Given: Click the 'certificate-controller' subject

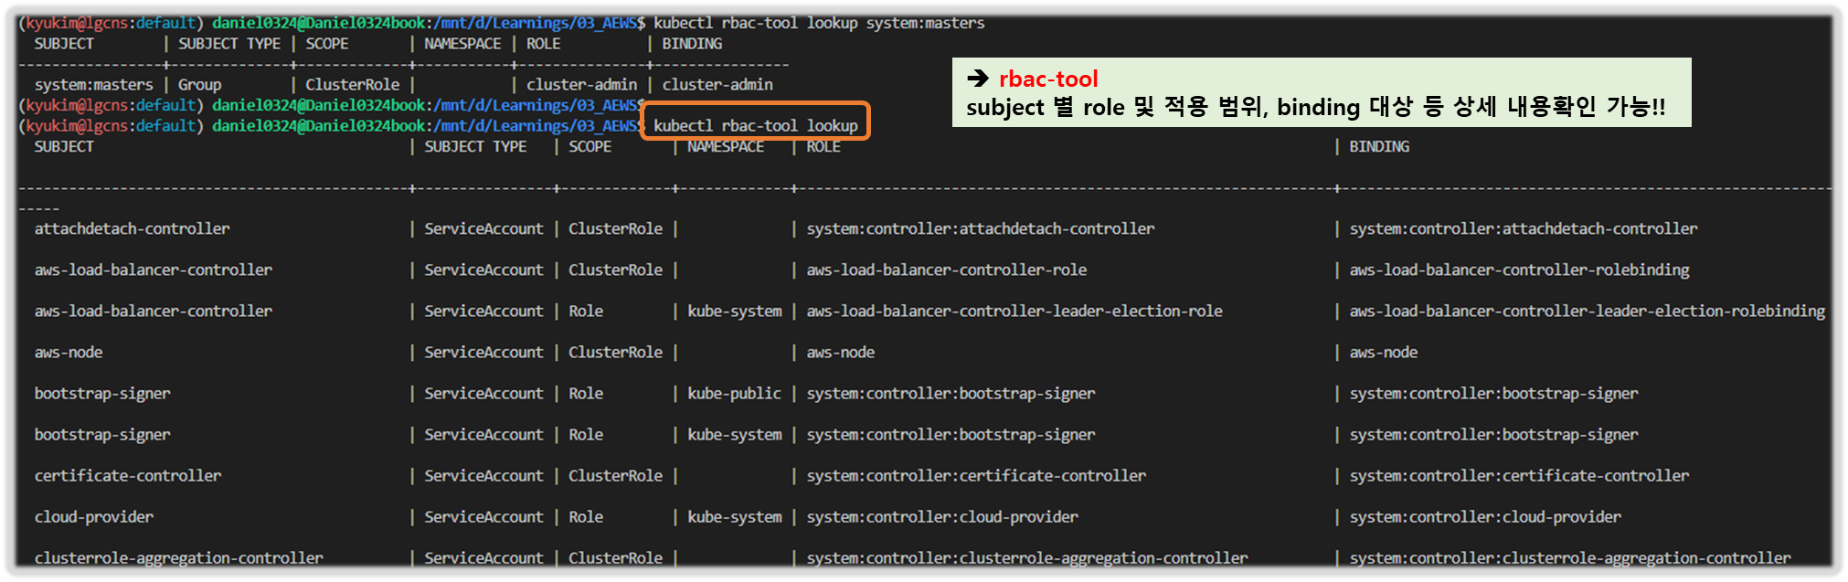Looking at the screenshot, I should pyautogui.click(x=128, y=475).
